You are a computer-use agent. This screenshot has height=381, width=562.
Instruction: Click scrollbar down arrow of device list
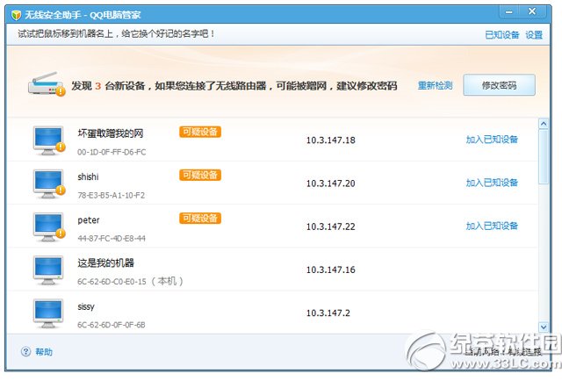pos(542,327)
